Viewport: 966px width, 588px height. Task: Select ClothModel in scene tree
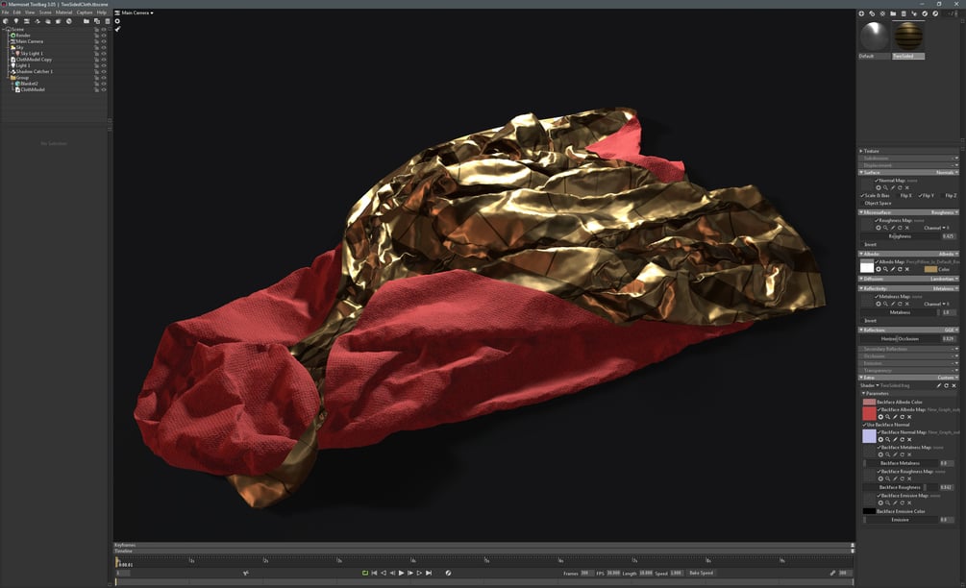33,90
